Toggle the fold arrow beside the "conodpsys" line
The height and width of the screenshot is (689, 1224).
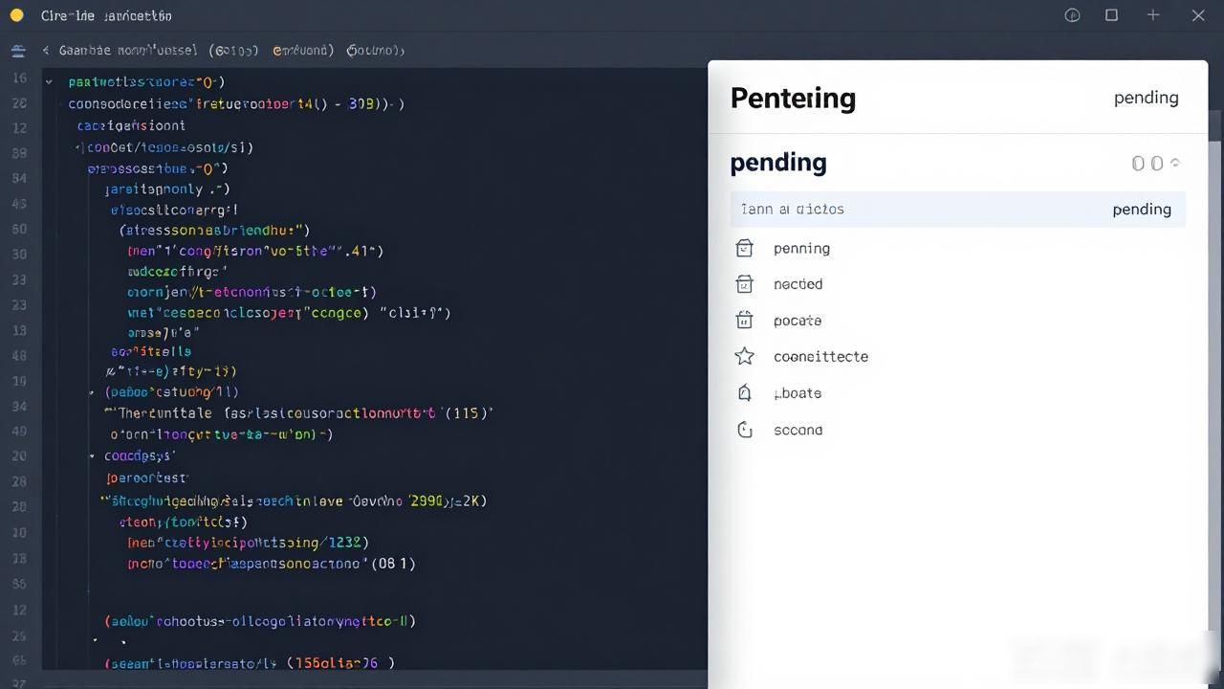(x=93, y=456)
